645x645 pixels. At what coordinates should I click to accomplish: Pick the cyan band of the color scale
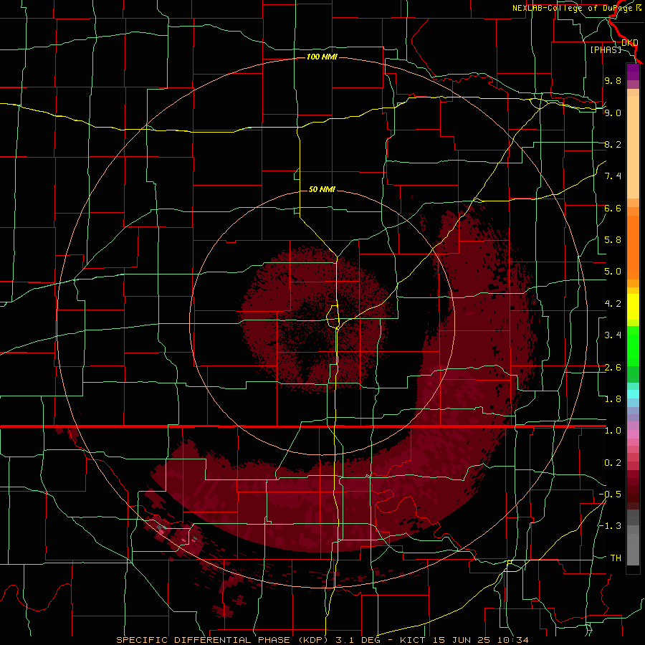point(633,394)
